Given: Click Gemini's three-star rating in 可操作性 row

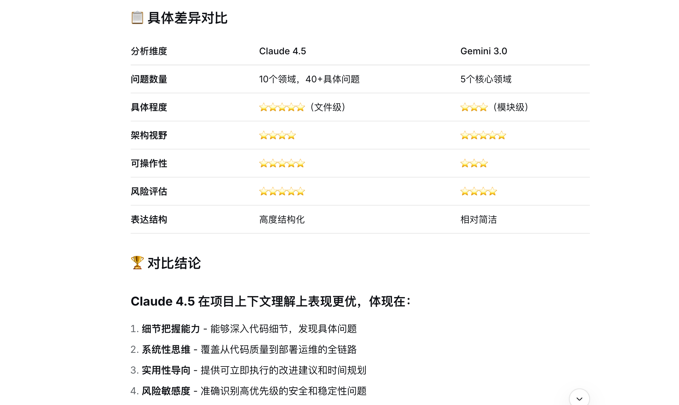Looking at the screenshot, I should pos(474,163).
